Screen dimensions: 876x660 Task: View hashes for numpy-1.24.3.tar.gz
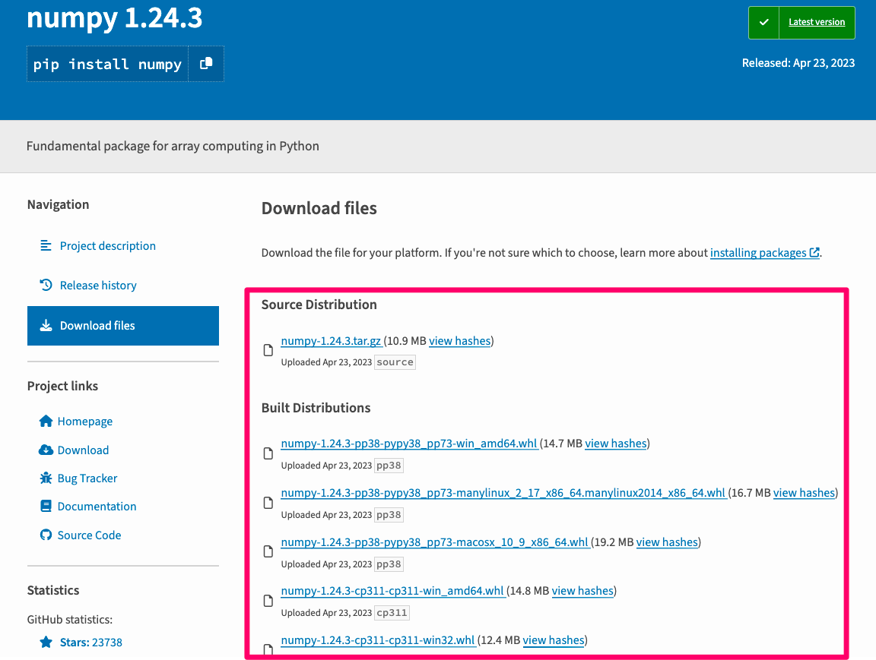click(460, 341)
